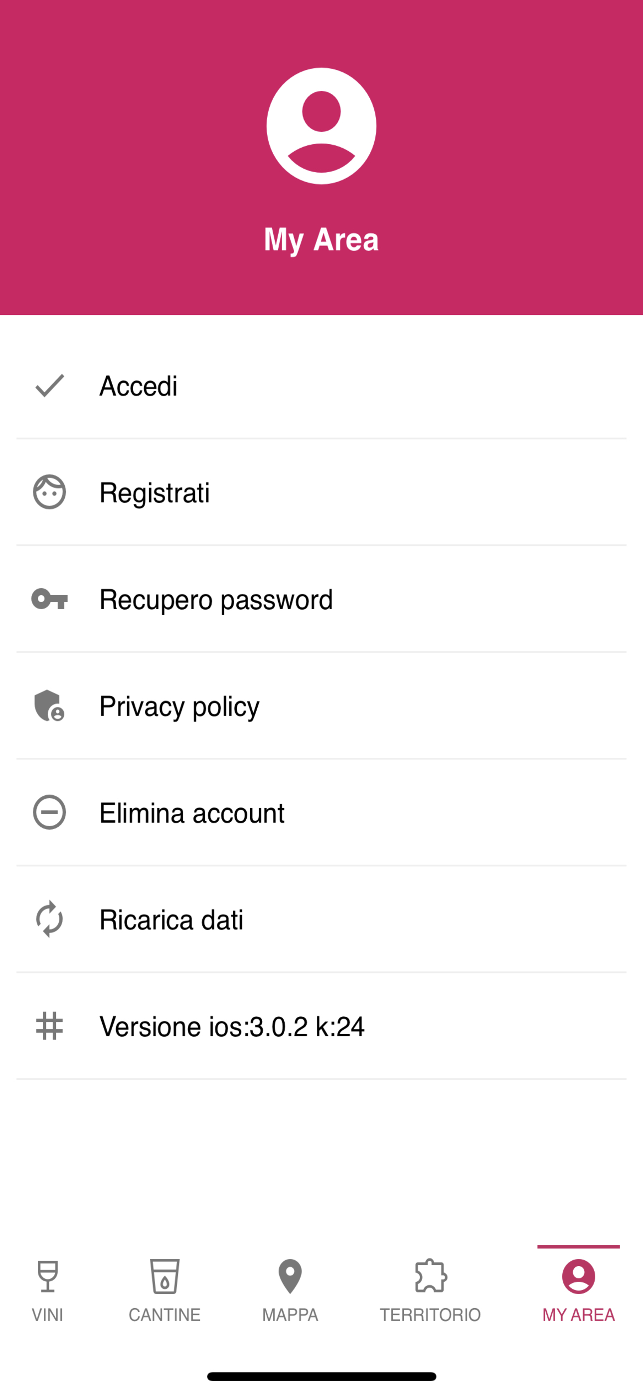Click the key icon for password recovery
This screenshot has height=1395, width=643.
tap(49, 599)
